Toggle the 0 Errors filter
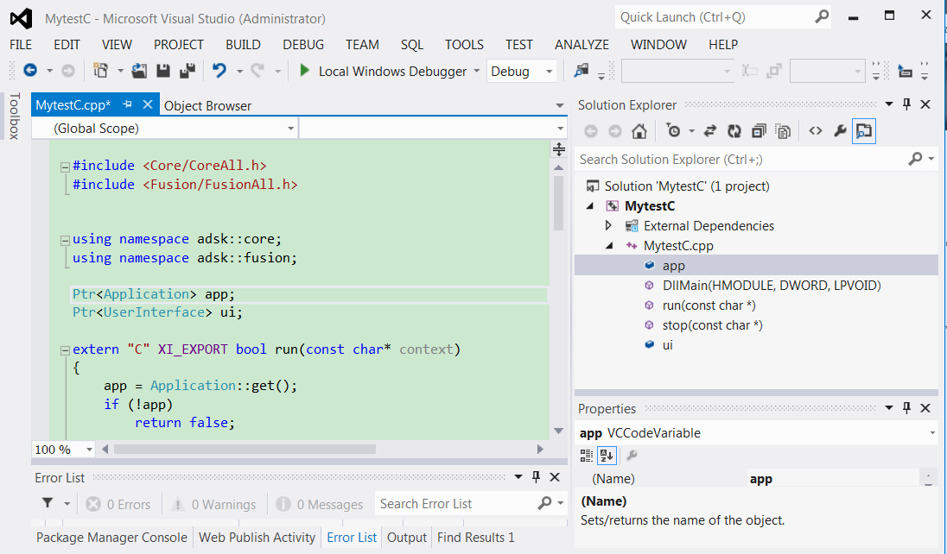947x554 pixels. (118, 504)
